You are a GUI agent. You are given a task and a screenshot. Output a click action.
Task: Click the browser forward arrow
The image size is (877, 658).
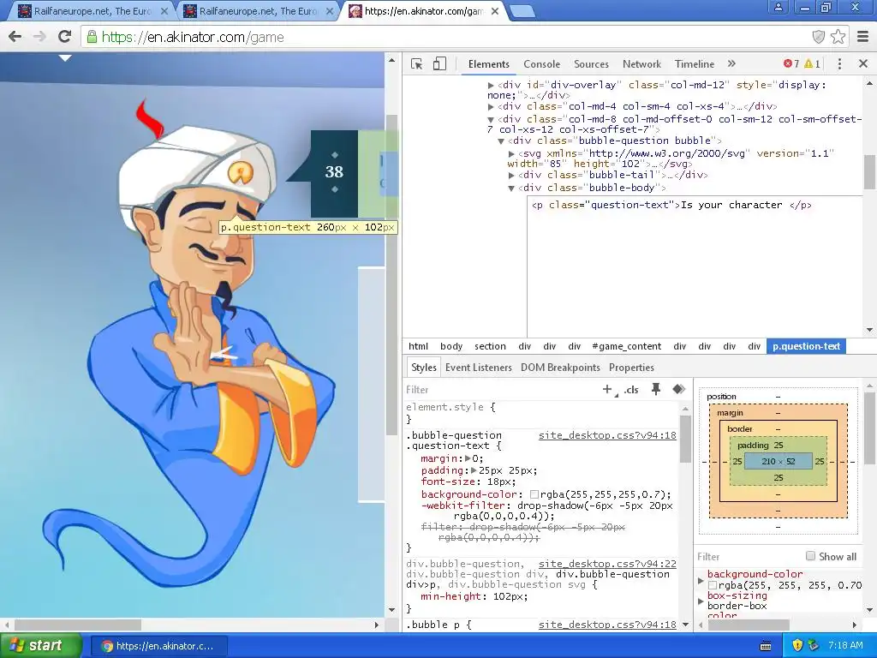[x=39, y=37]
